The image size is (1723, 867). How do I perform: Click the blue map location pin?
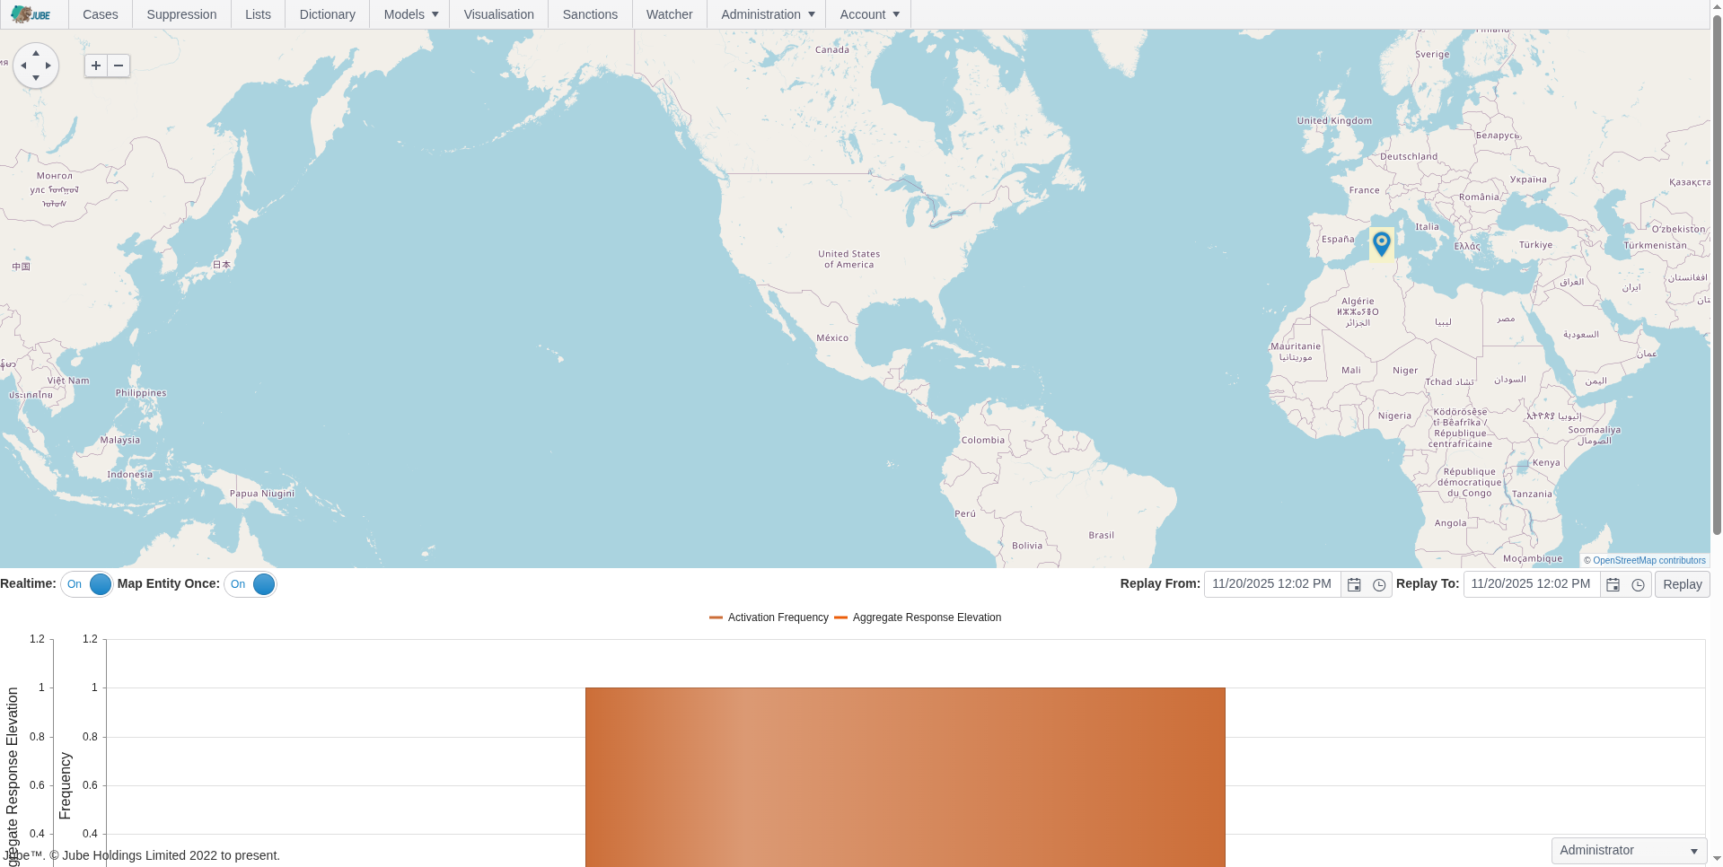pyautogui.click(x=1381, y=242)
